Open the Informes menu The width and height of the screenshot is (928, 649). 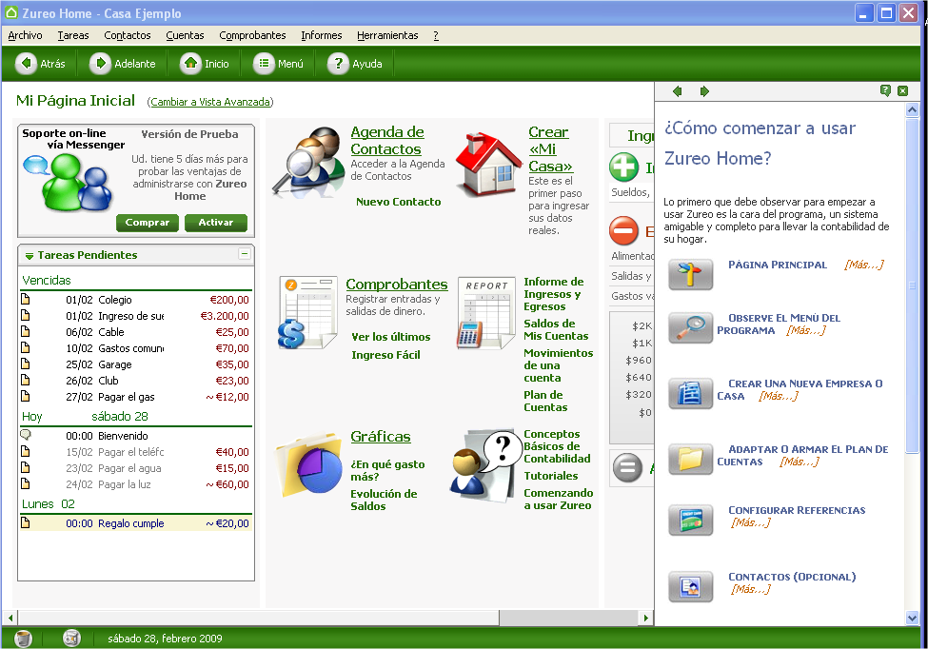pyautogui.click(x=322, y=35)
